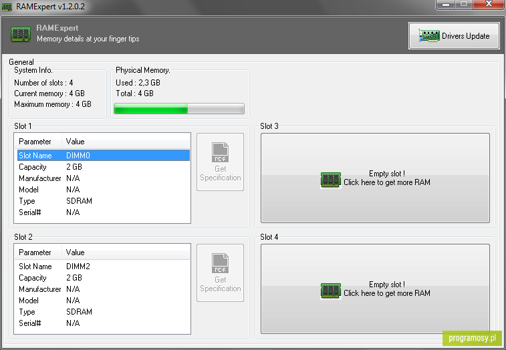Select the Model row in Slot 2
The image size is (506, 350).
[x=103, y=301]
